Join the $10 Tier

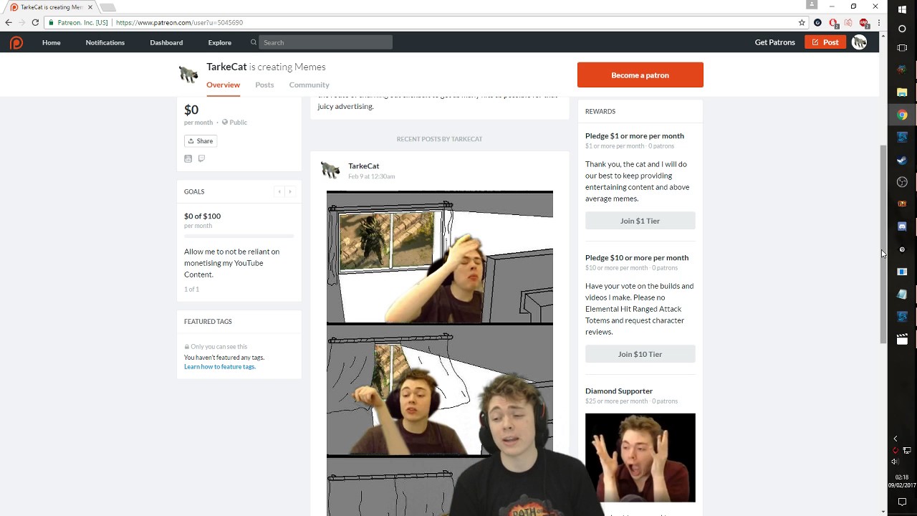640,354
